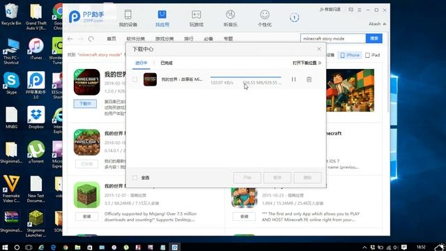The width and height of the screenshot is (446, 251).
Task: Open Freemake Video Converter shortcut
Action: (x=11, y=188)
